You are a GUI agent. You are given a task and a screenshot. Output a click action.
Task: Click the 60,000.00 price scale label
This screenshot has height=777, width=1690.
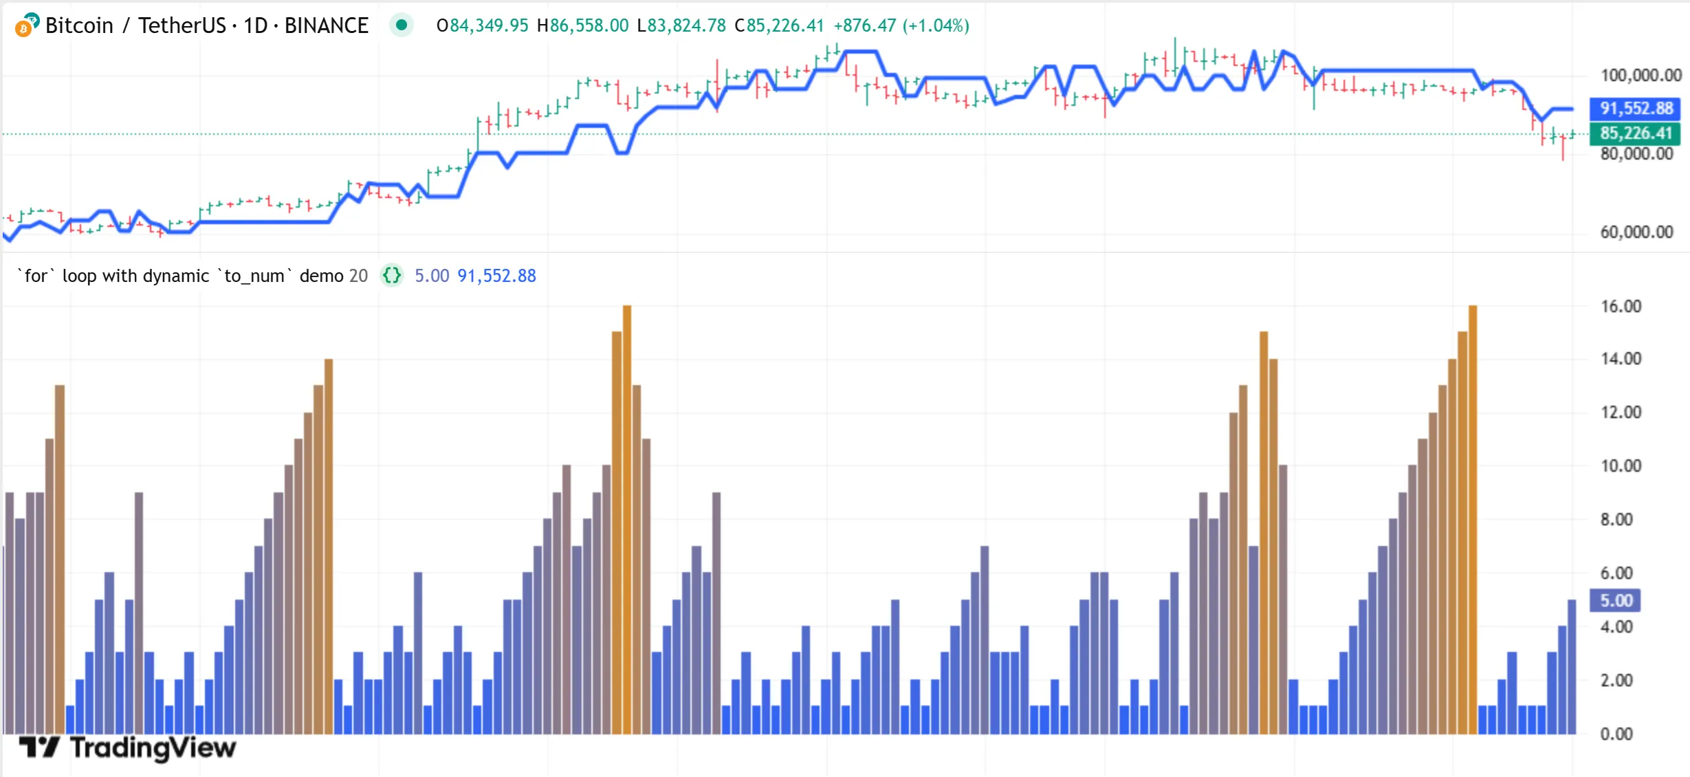1636,232
